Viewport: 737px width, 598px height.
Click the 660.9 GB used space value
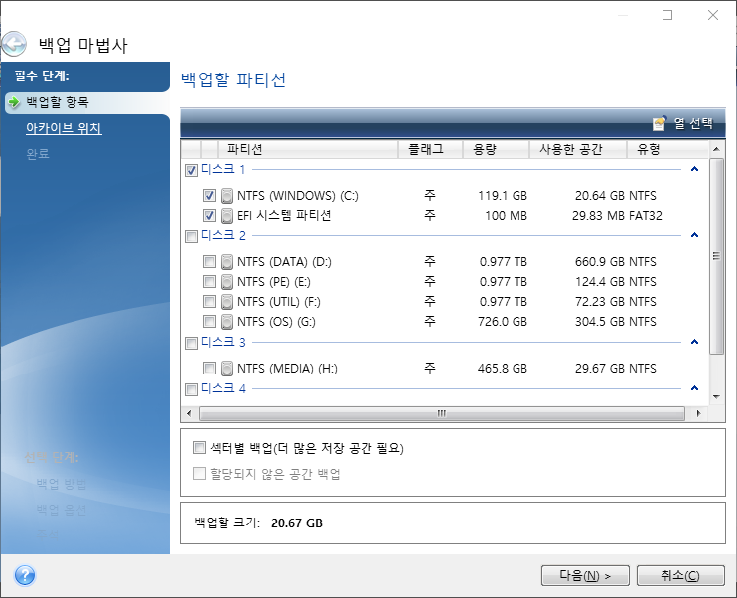pyautogui.click(x=601, y=262)
